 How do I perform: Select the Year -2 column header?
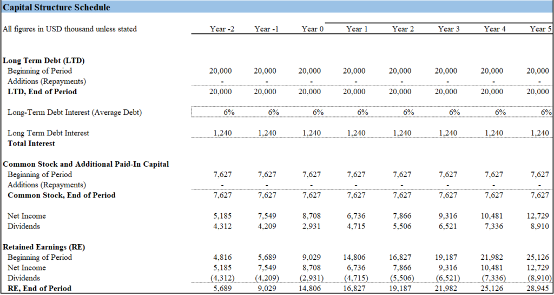(222, 29)
